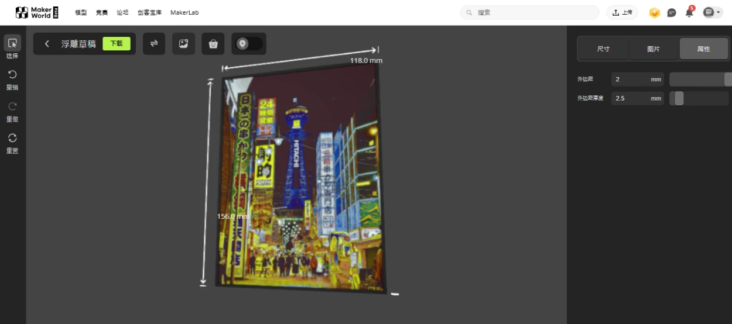Click the magnifier icon in search bar

tap(470, 12)
